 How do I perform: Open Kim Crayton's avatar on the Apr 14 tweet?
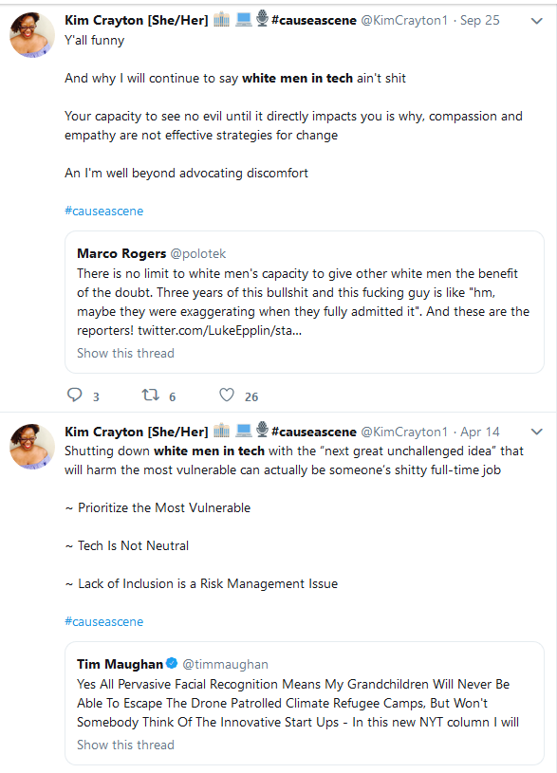click(x=32, y=447)
